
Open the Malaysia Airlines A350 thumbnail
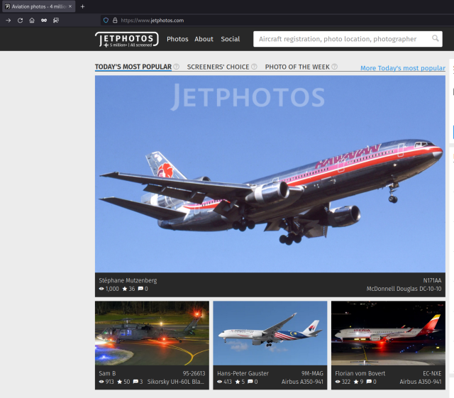click(x=270, y=333)
